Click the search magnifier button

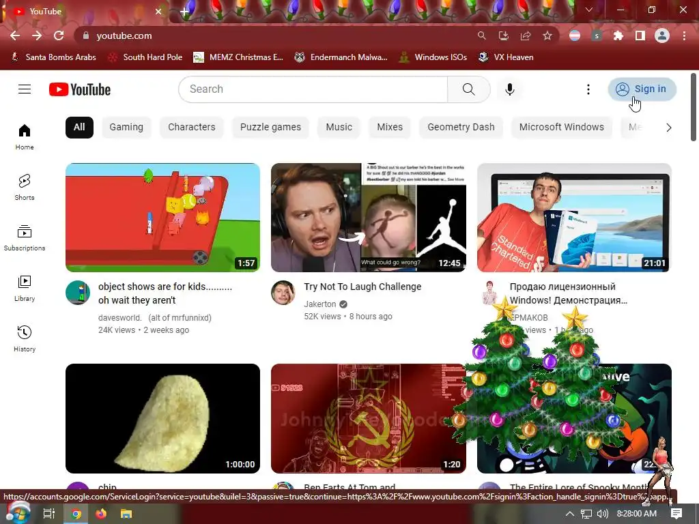coord(468,89)
